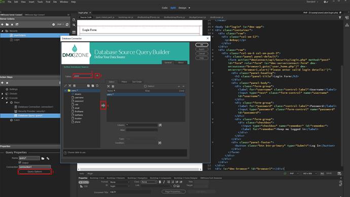Image resolution: width=350 pixels, height=197 pixels.
Task: Click the trash icon above table tree
Action: coord(75,86)
